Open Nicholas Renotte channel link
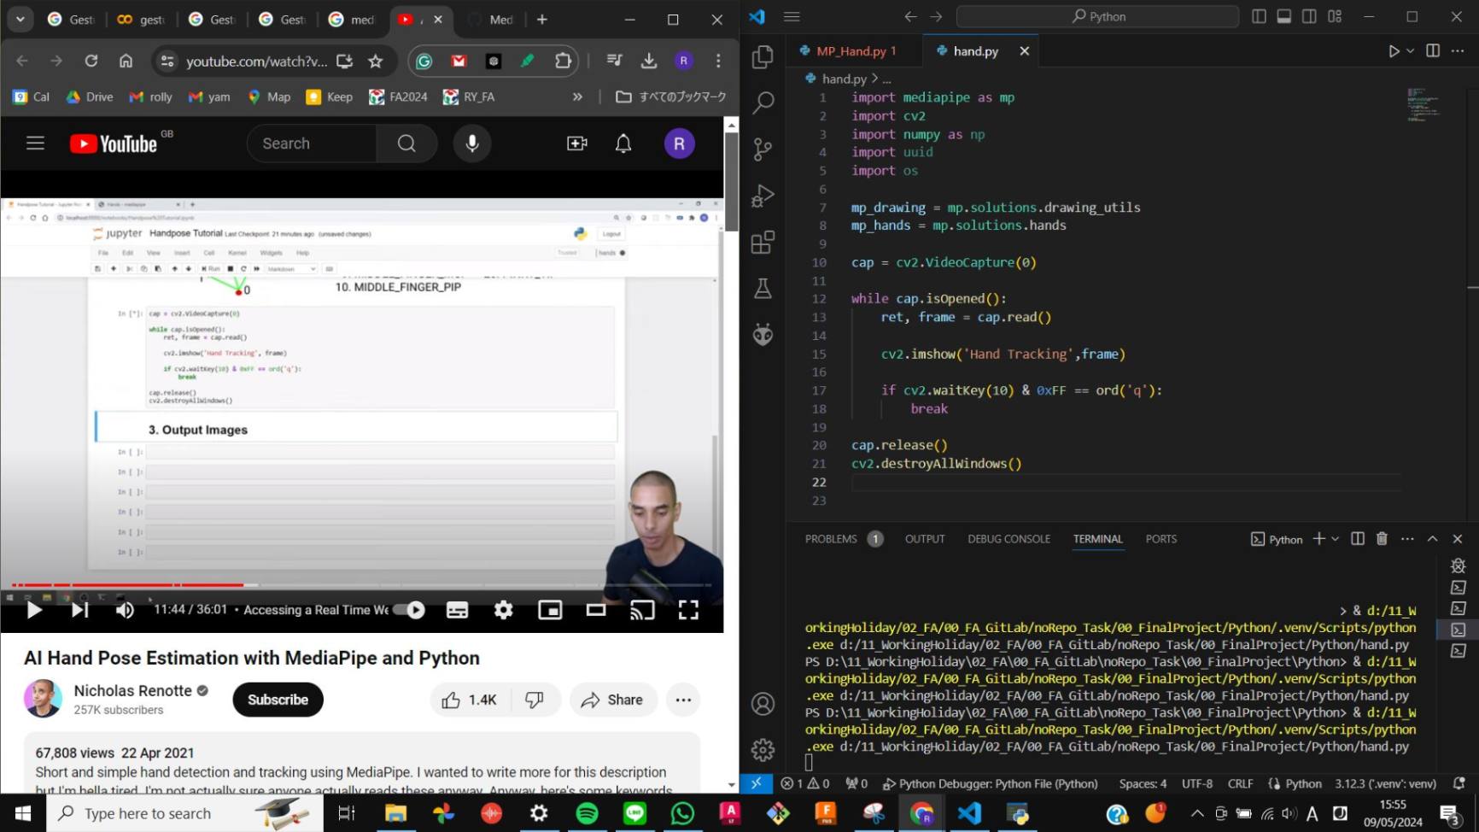The width and height of the screenshot is (1479, 832). tap(132, 690)
